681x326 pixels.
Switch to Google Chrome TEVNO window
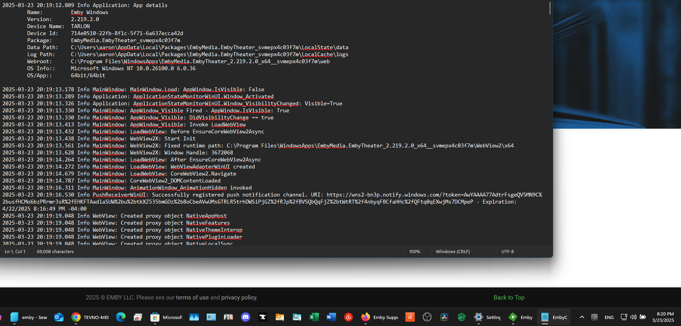click(x=90, y=317)
